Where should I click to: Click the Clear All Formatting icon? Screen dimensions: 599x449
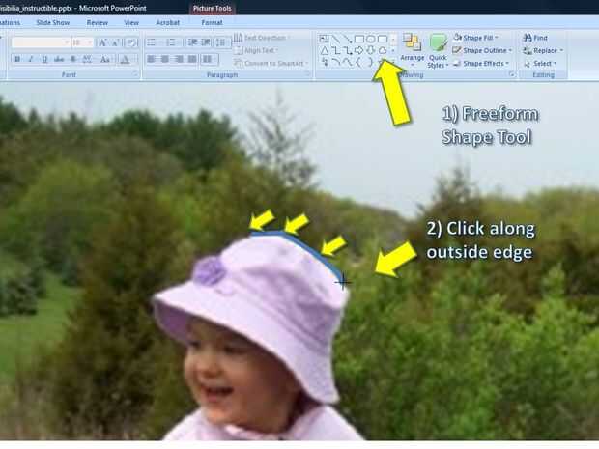[131, 42]
